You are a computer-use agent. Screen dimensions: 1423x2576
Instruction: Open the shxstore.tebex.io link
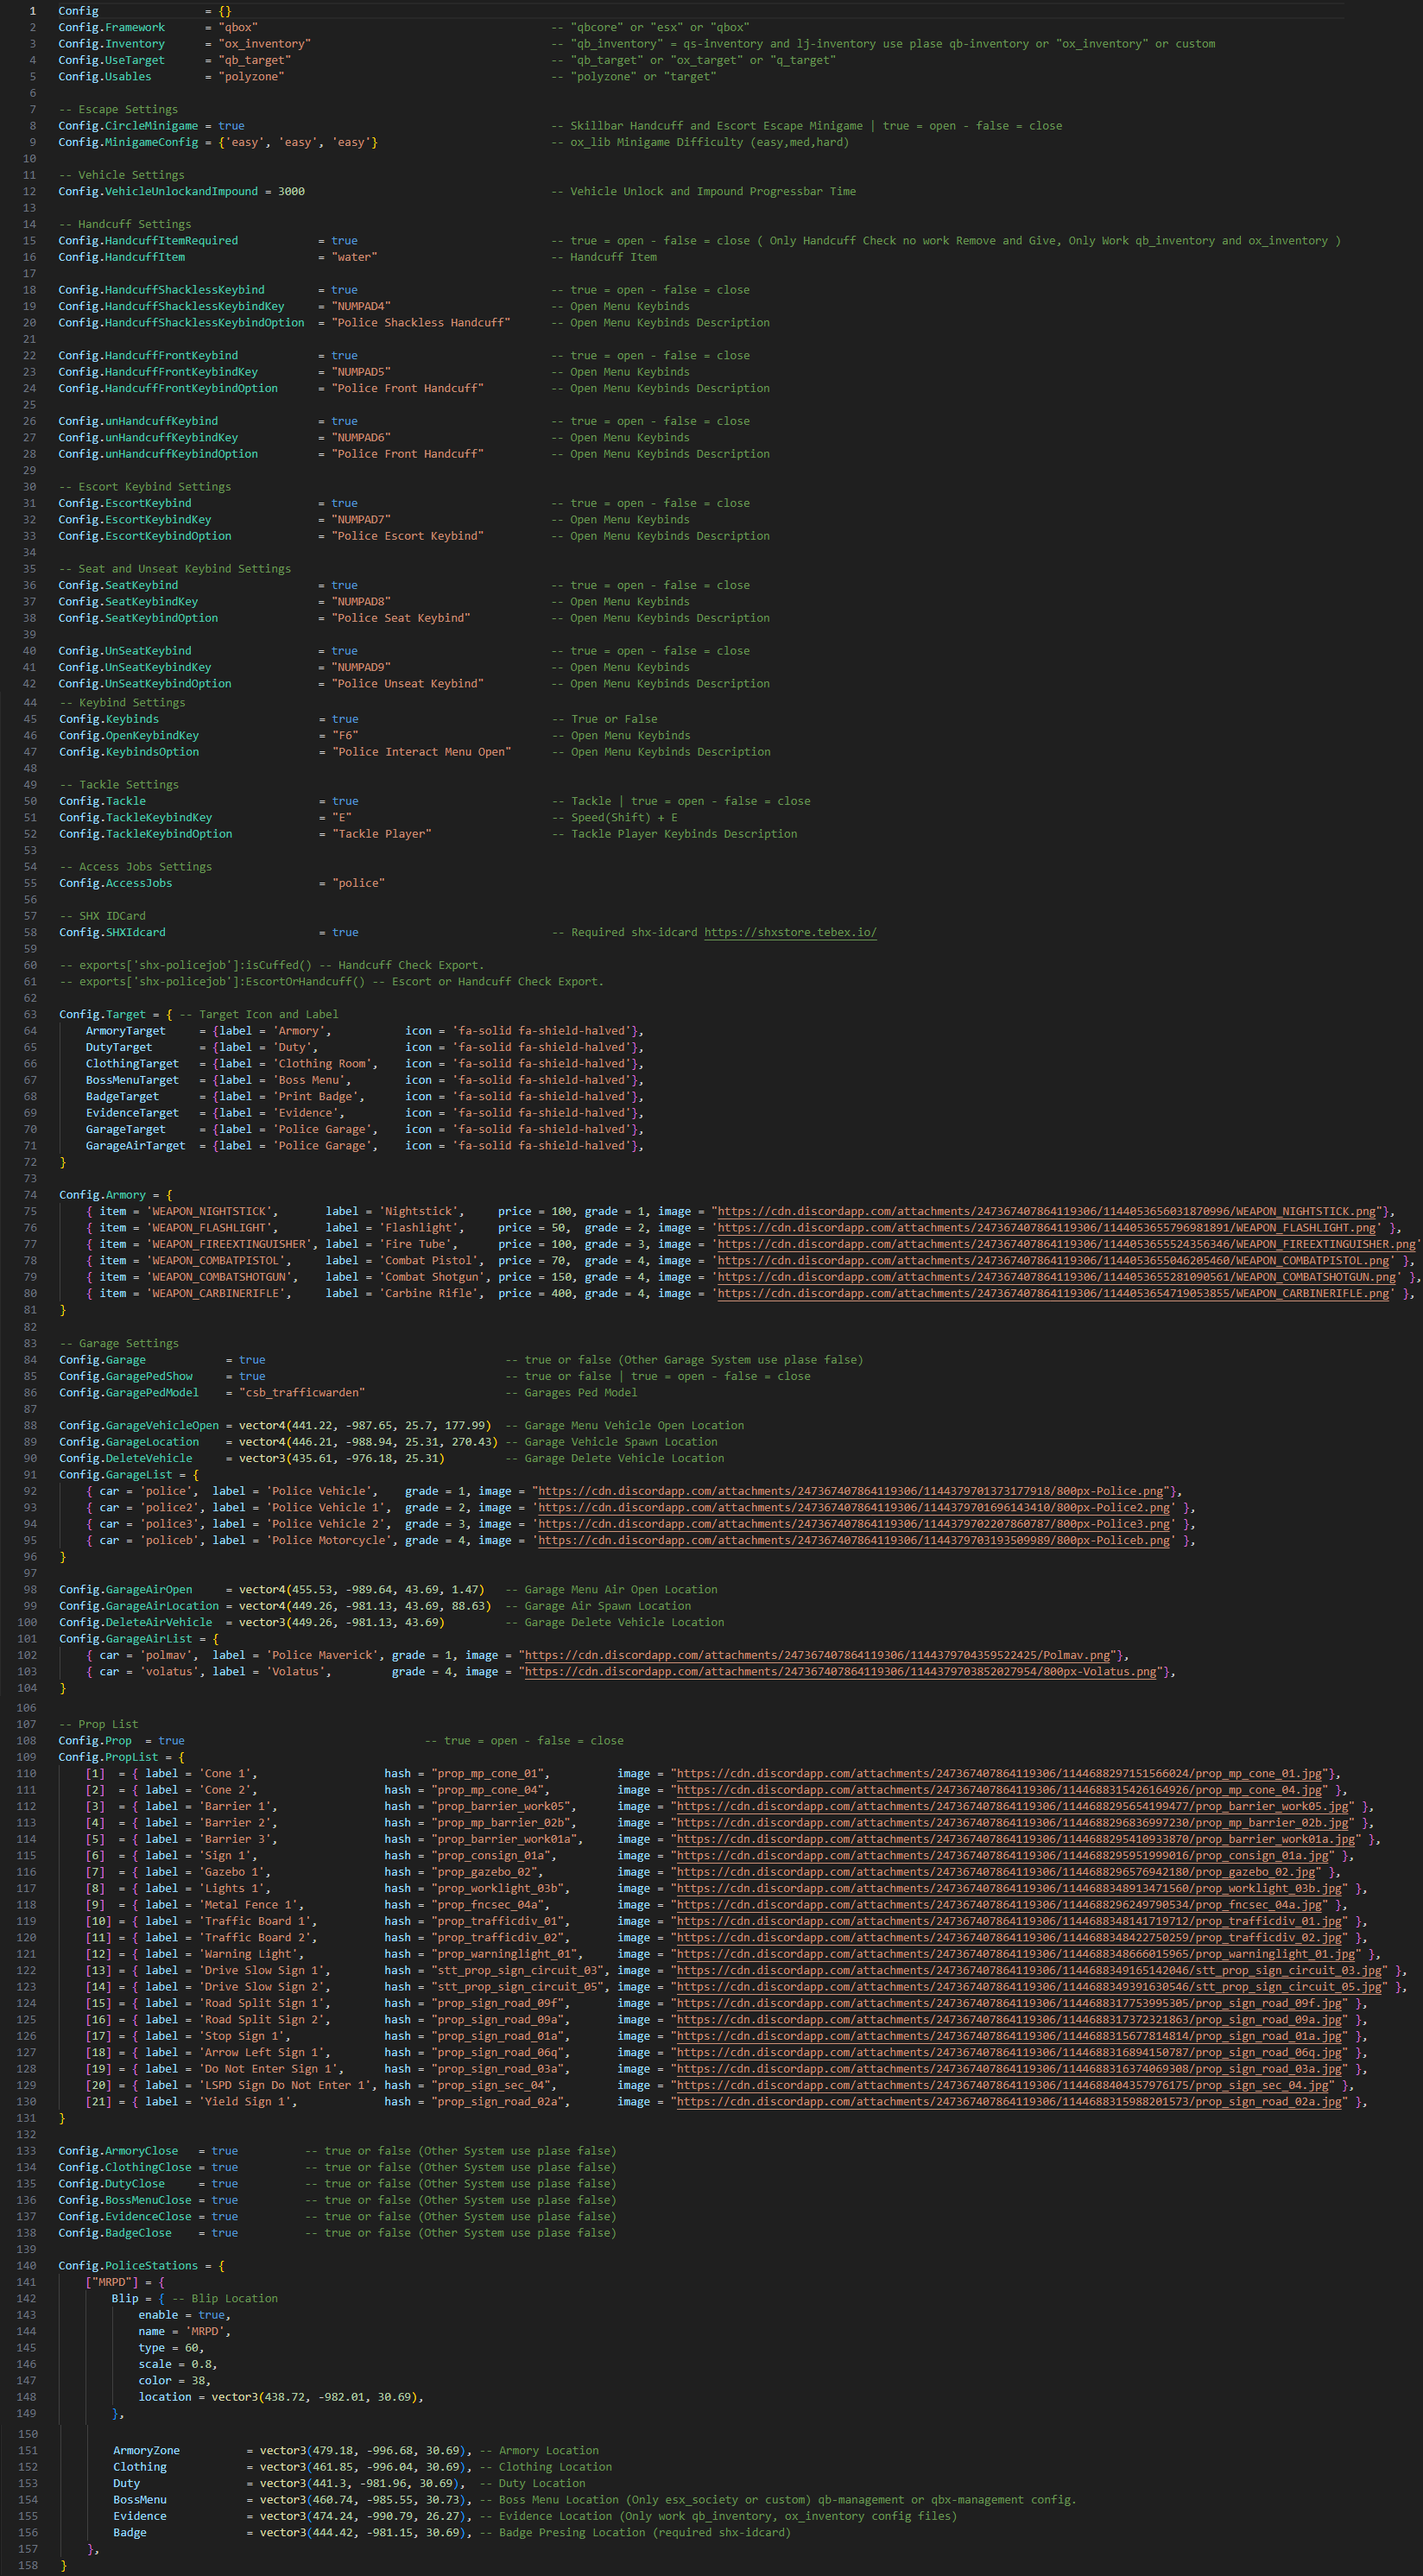(x=790, y=932)
